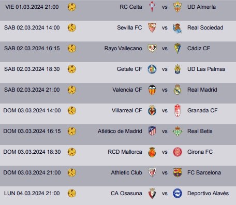Viewport: 236px width, 205px height.
Task: Open the Real Sociedad crest
Action: coord(178,28)
